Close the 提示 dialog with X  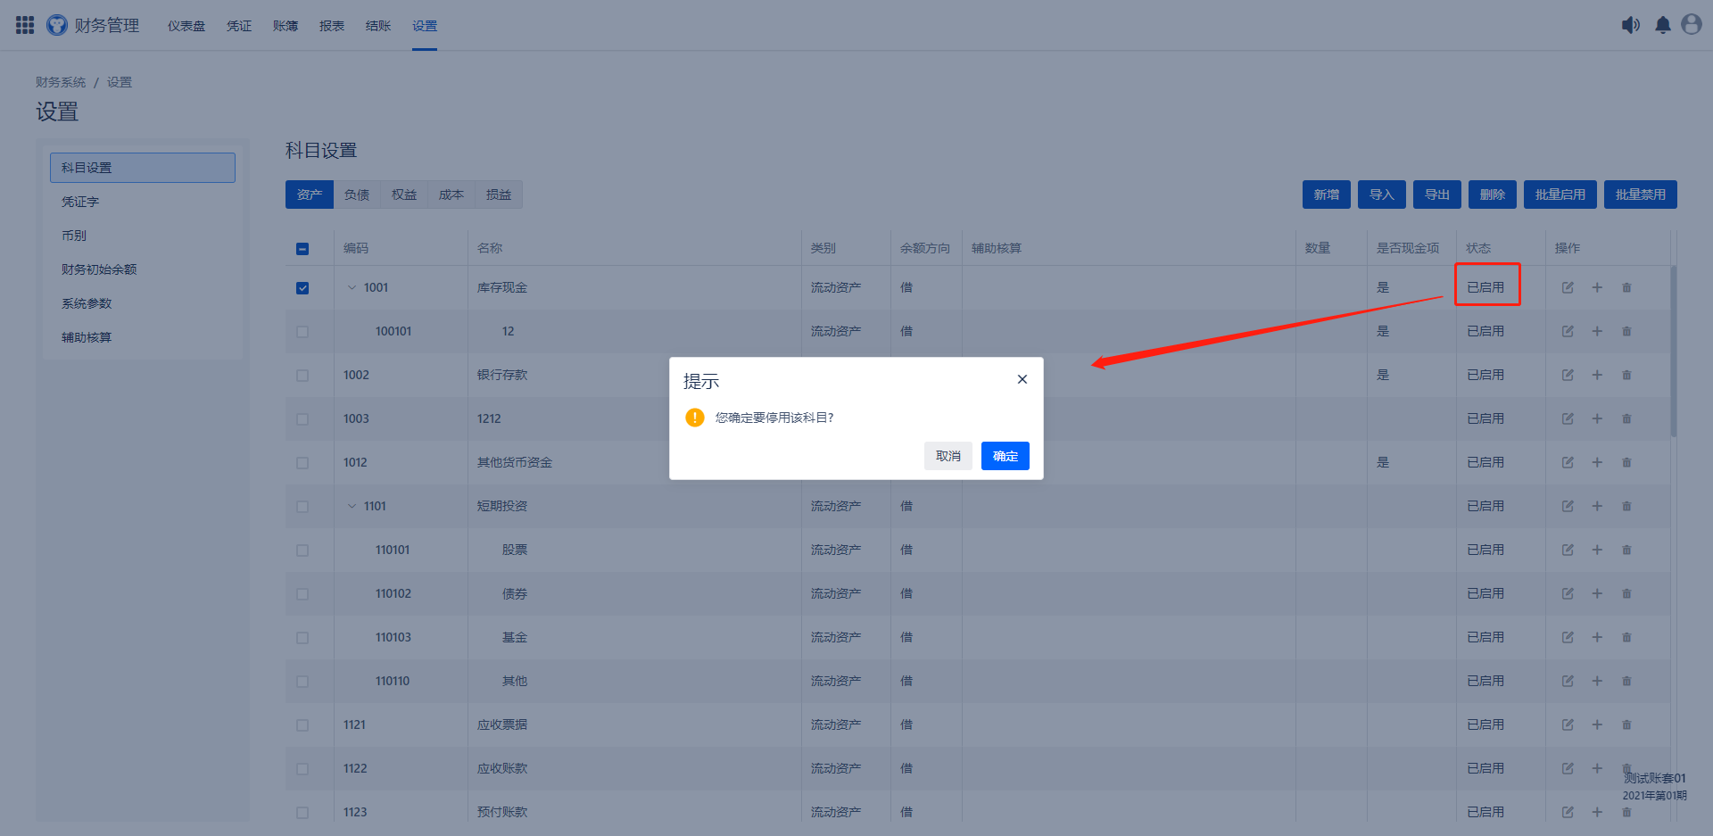pos(1022,379)
